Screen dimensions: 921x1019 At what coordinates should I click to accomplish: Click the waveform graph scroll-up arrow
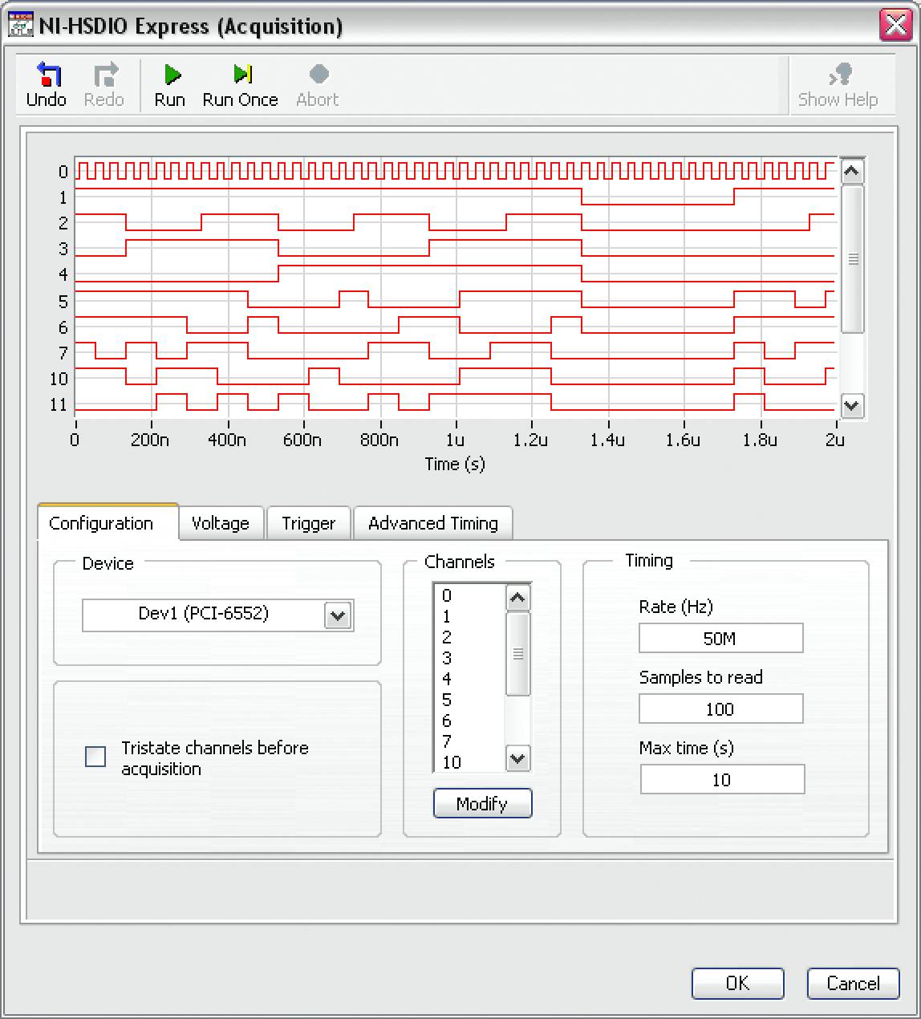point(852,170)
